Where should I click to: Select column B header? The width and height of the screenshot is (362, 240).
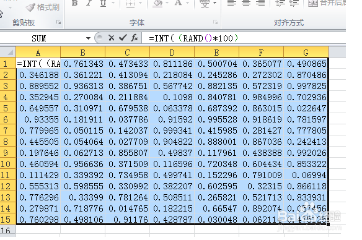click(x=82, y=53)
